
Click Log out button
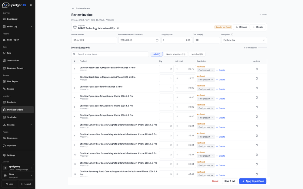[26, 184]
